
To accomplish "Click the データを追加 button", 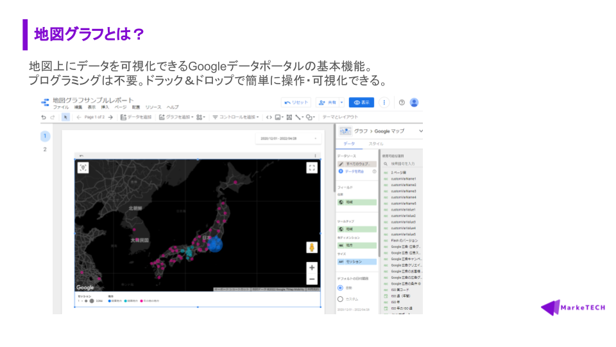I will coord(135,117).
